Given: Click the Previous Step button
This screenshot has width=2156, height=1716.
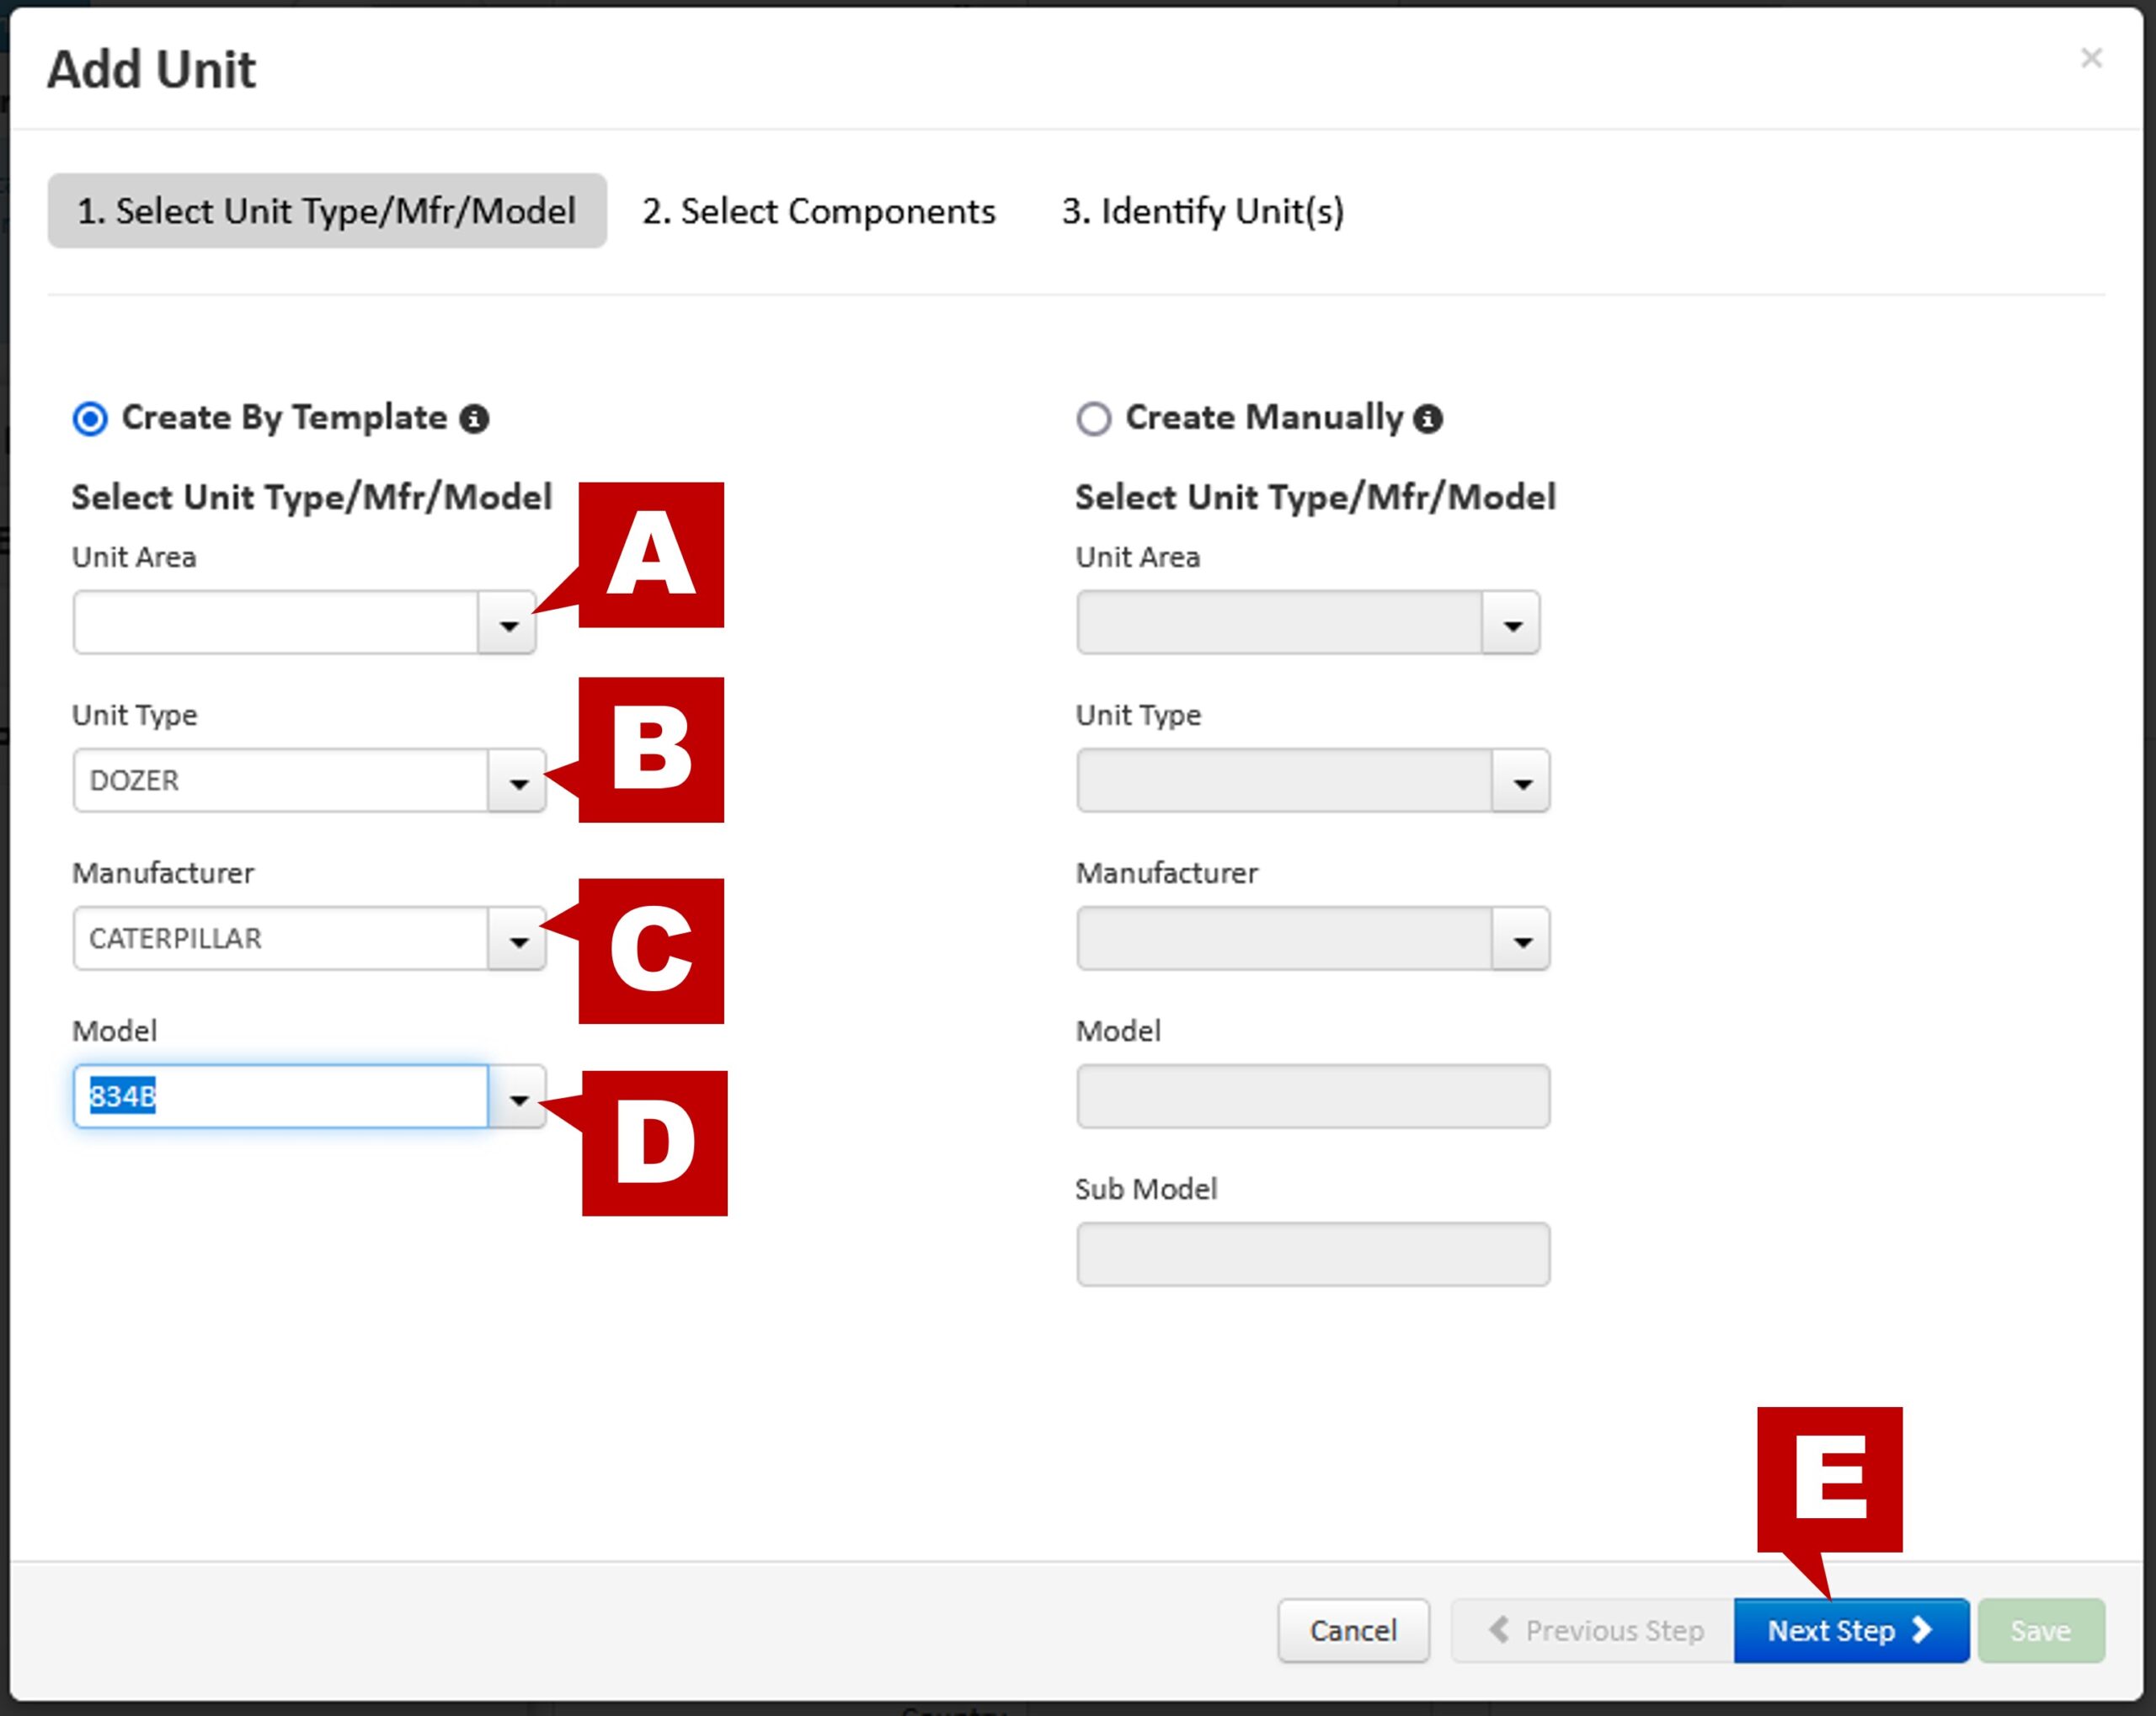Looking at the screenshot, I should coord(1594,1631).
